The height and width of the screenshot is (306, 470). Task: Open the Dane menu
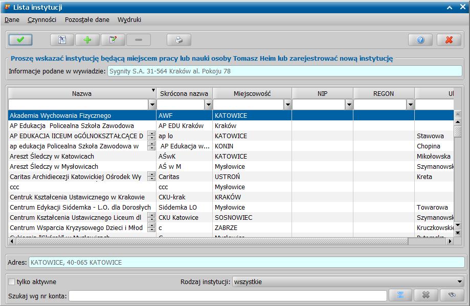coord(12,20)
